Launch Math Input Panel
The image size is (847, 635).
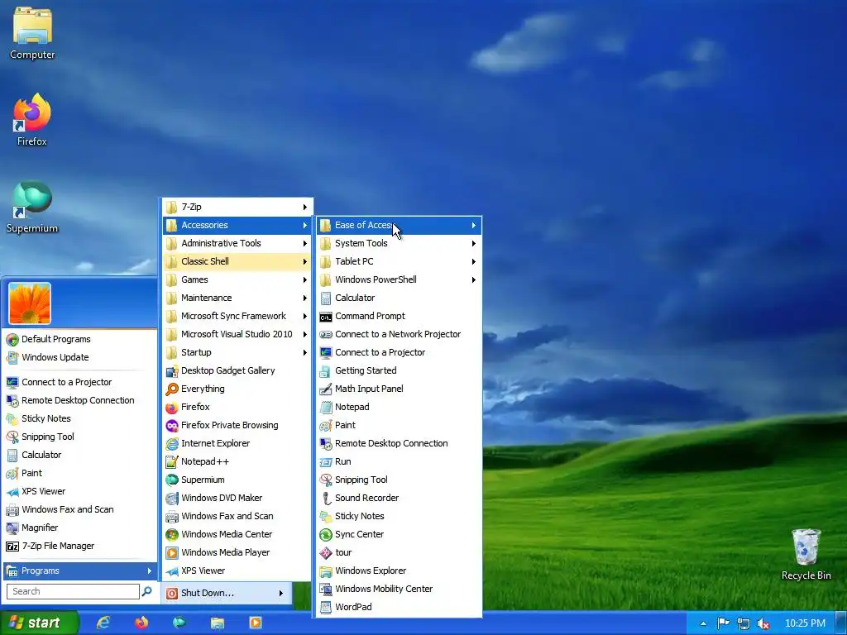(399, 389)
